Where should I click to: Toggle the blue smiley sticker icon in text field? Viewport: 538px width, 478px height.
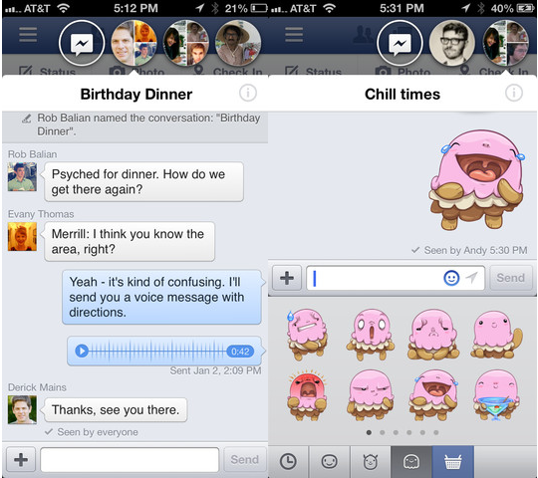tap(451, 278)
